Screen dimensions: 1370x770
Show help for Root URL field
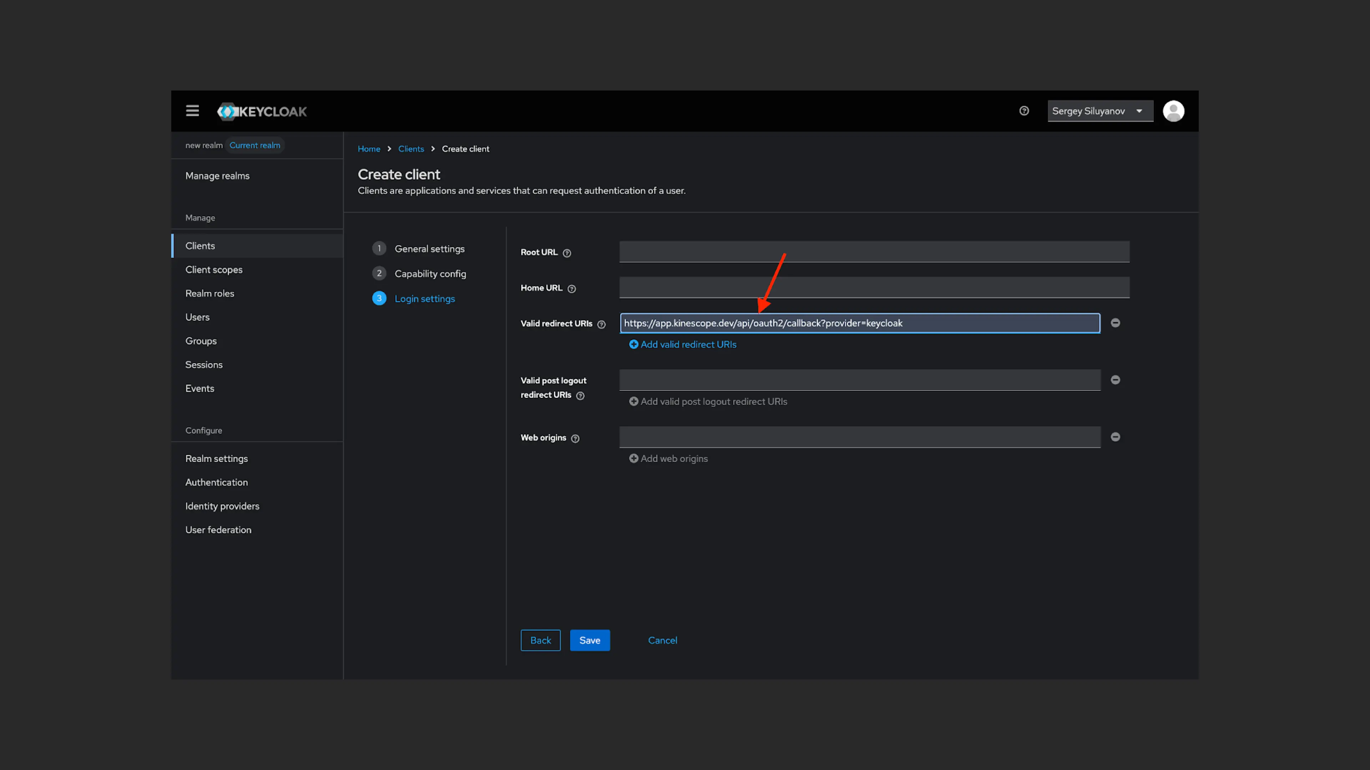567,253
